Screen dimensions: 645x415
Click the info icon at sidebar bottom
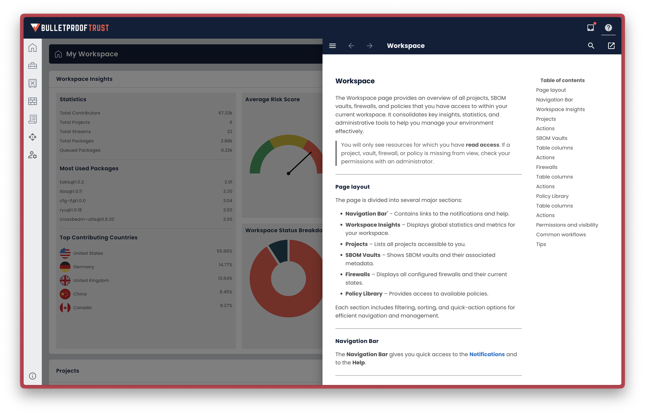point(32,376)
